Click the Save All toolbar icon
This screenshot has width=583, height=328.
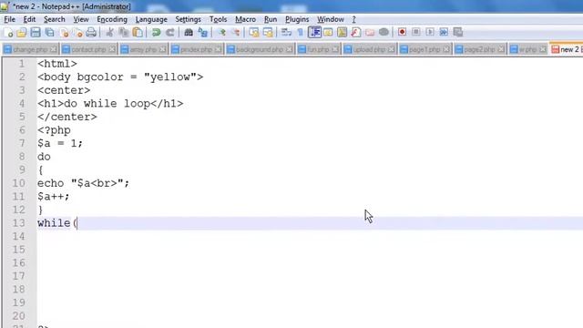coord(49,33)
